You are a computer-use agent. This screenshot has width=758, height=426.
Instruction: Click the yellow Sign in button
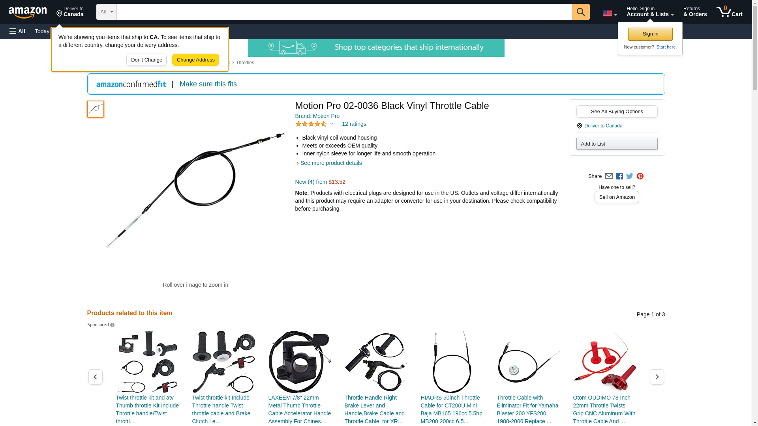[650, 34]
